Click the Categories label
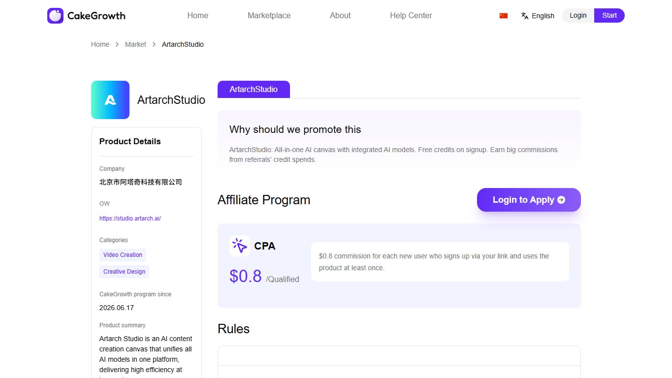The image size is (672, 378). [x=114, y=240]
